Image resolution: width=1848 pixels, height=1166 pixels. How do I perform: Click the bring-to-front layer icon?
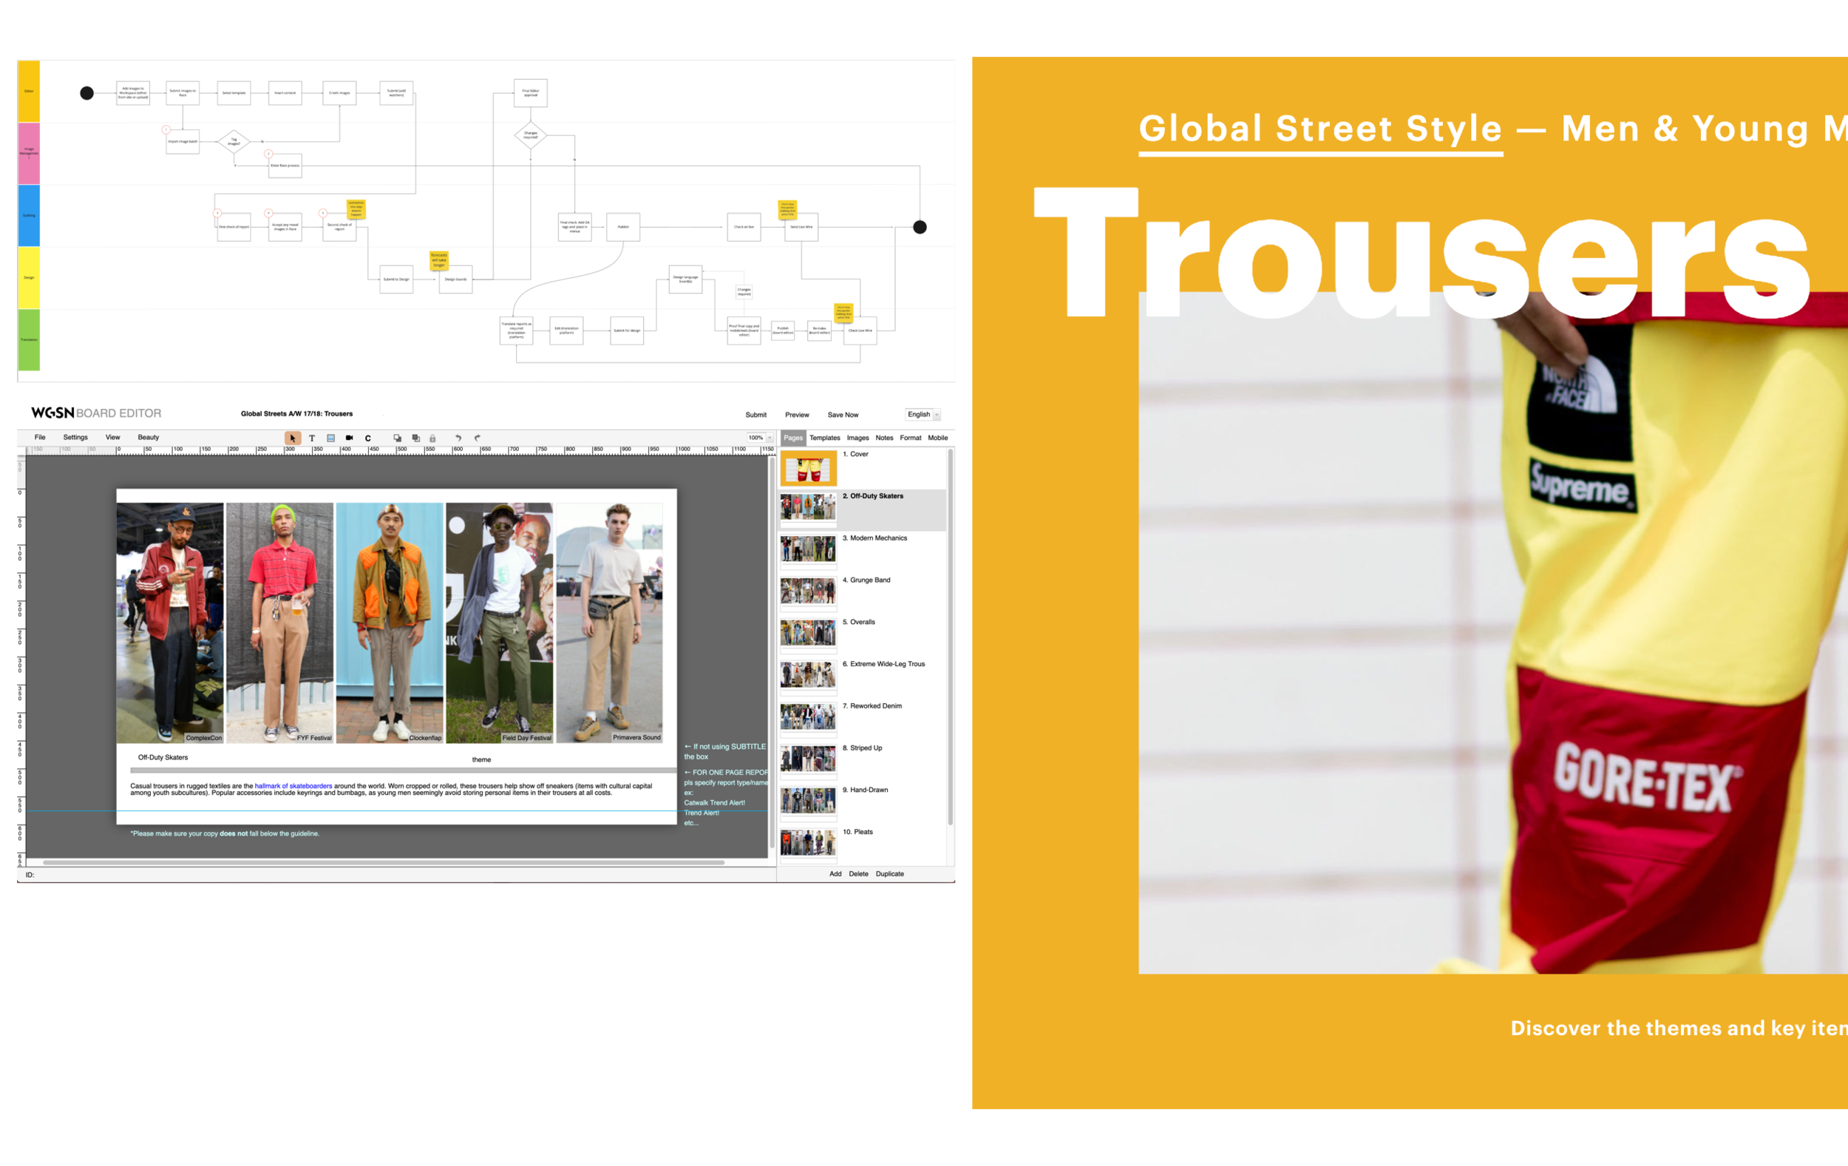pyautogui.click(x=398, y=438)
